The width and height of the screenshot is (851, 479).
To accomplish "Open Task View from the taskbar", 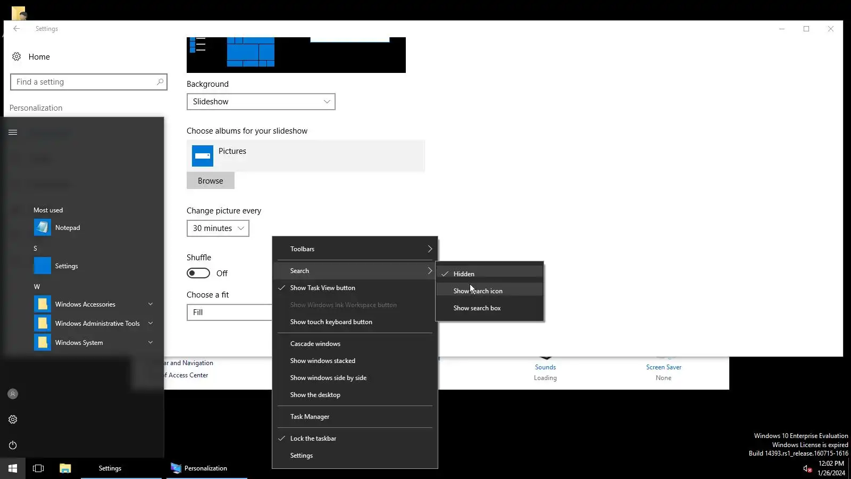I will coord(38,468).
